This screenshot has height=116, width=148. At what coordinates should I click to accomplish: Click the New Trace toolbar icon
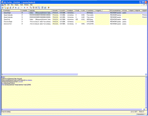3,8
